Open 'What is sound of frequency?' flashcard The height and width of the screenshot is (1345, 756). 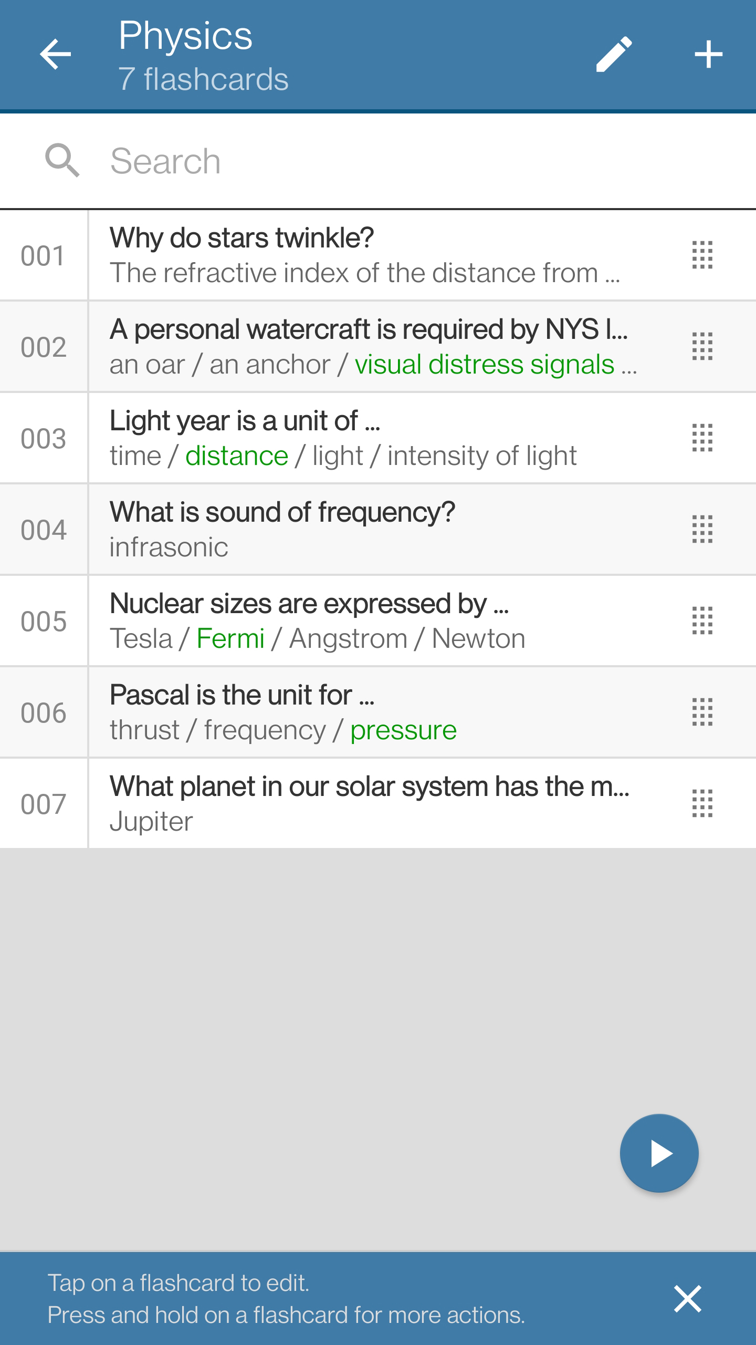(367, 530)
